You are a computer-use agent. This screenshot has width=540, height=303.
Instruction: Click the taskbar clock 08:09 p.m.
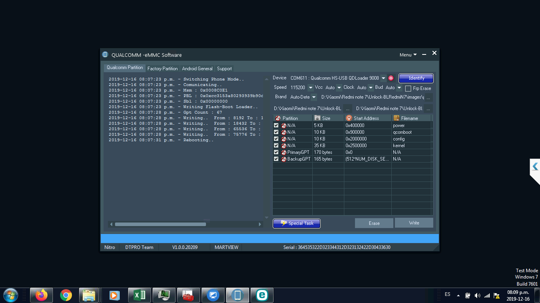coord(518,292)
